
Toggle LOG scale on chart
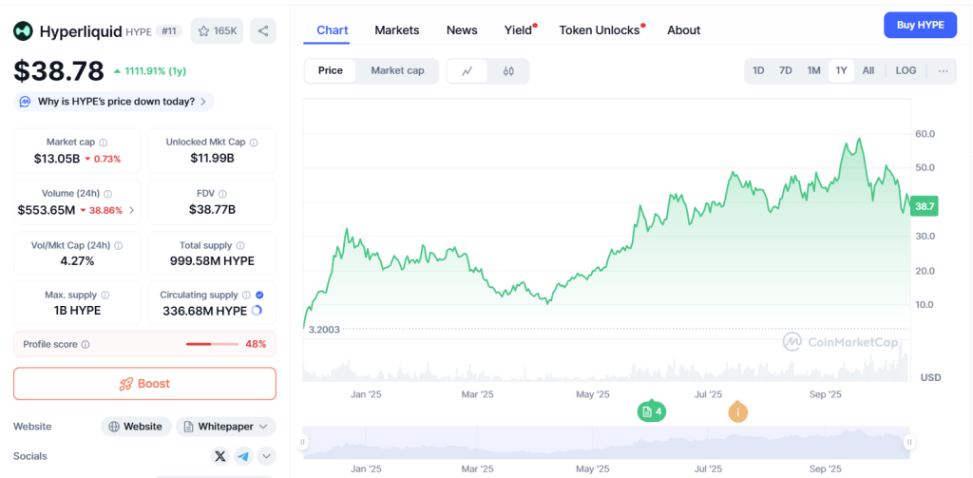click(x=906, y=70)
